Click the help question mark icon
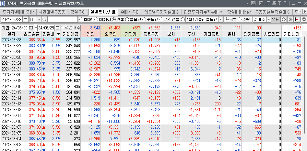The height and width of the screenshot is (151, 307). [285, 3]
